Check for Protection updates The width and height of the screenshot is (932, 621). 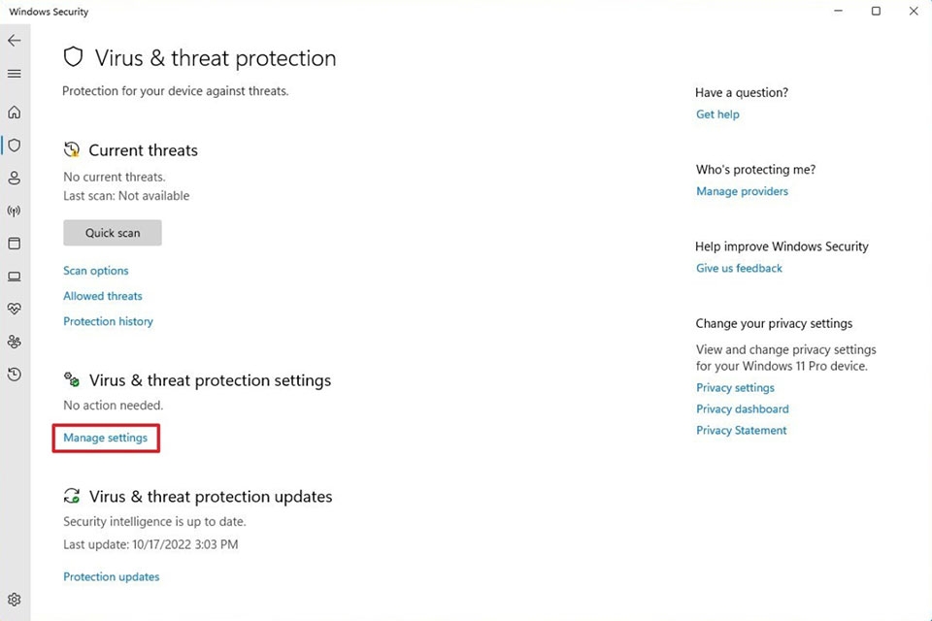coord(111,576)
